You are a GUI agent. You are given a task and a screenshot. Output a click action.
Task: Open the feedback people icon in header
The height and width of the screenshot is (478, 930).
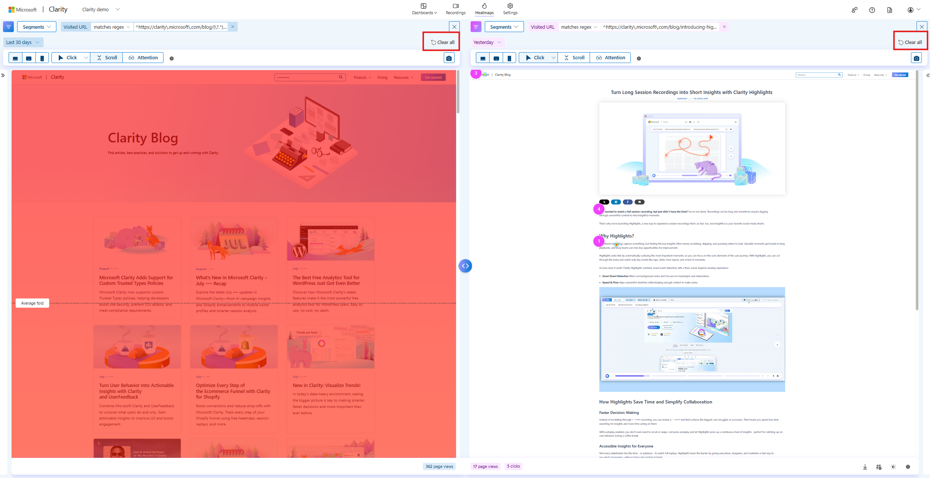tap(855, 10)
